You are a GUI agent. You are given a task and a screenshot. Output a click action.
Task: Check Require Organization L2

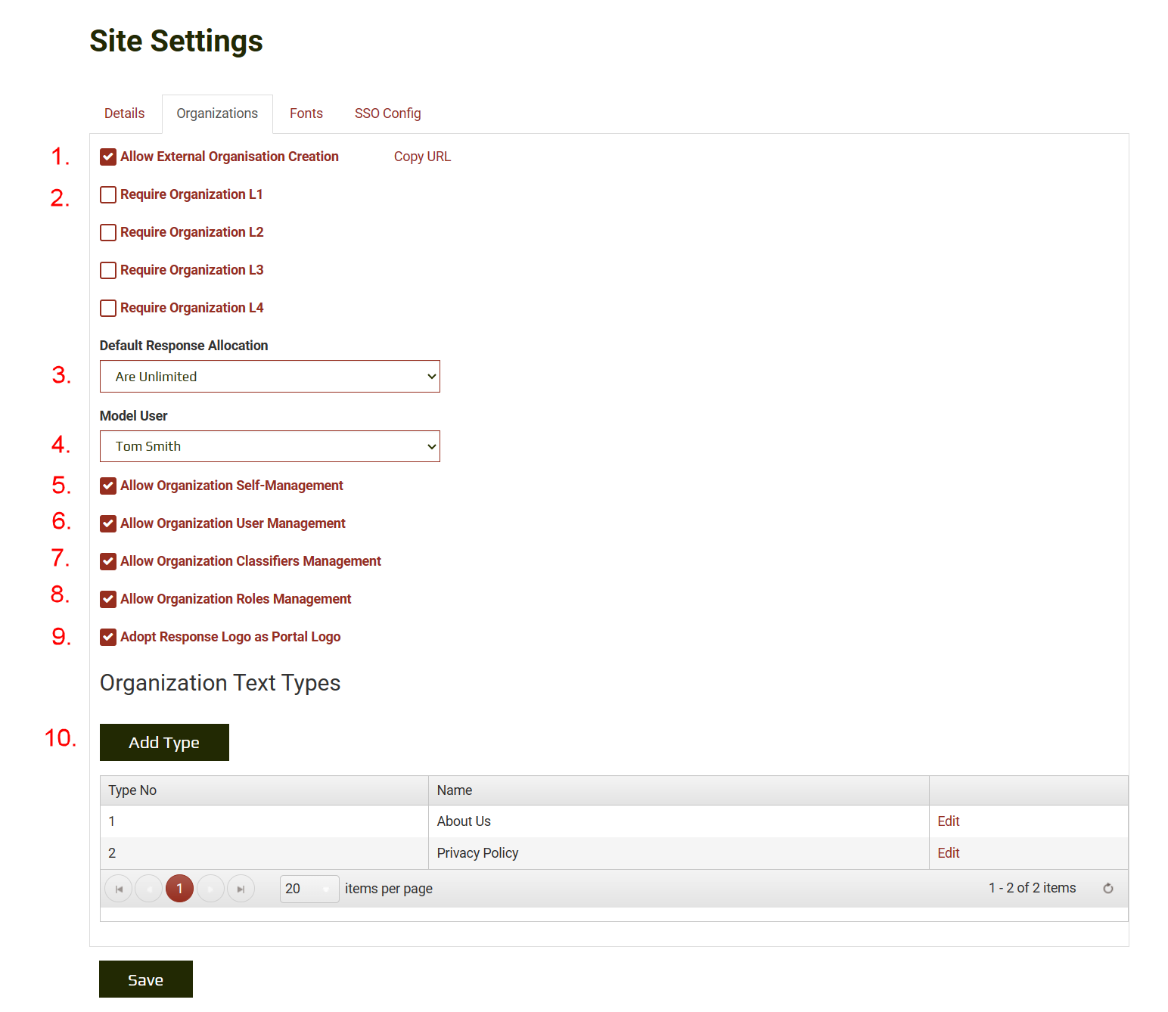click(x=108, y=232)
